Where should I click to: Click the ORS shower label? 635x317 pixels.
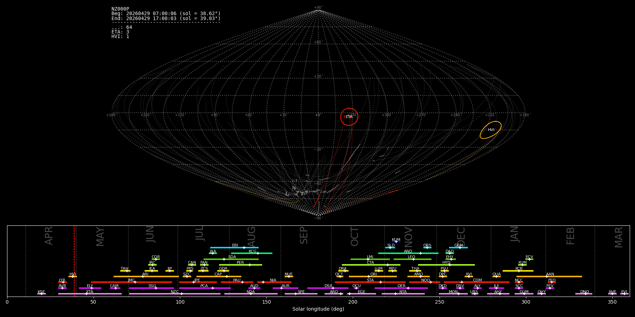(427, 245)
